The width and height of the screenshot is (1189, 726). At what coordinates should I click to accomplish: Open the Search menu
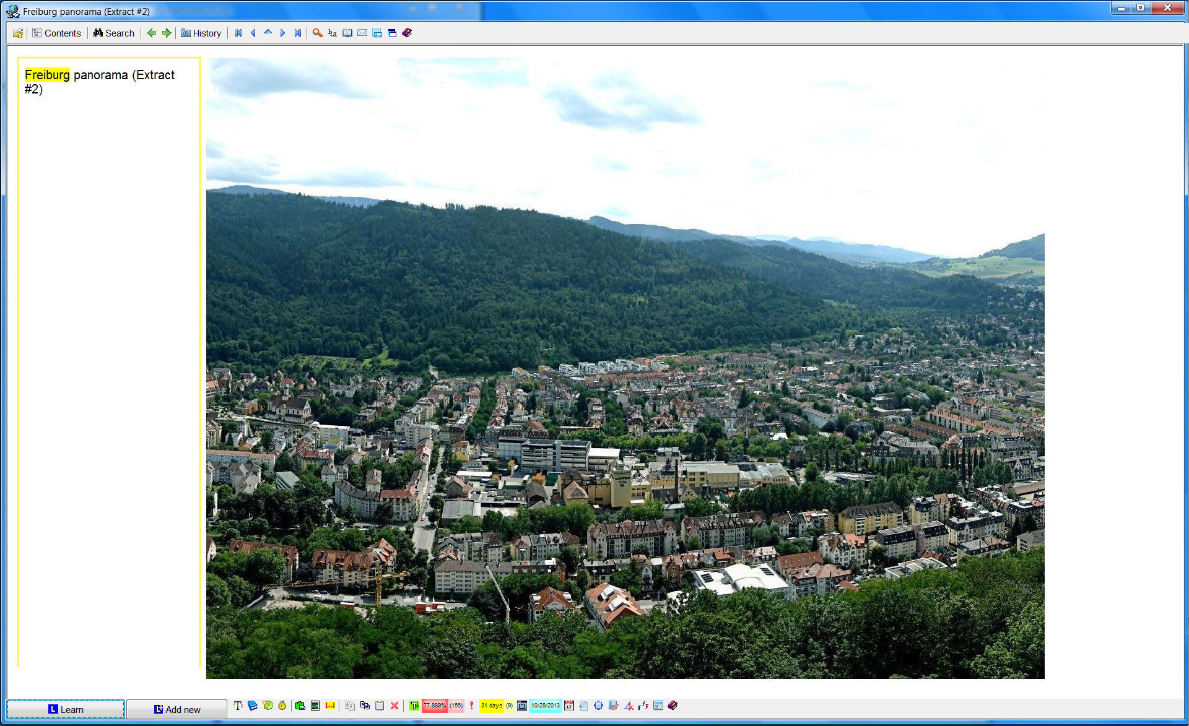[114, 33]
